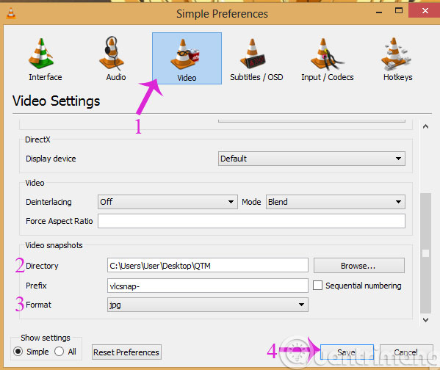Screen dimensions: 440x370
Task: Click the Force Aspect Ratio input field
Action: [x=251, y=221]
